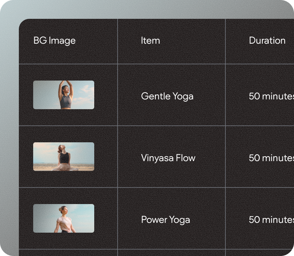The width and height of the screenshot is (294, 256).
Task: Open the Vinyasa Flow background image thumbnail
Action: coord(64,157)
